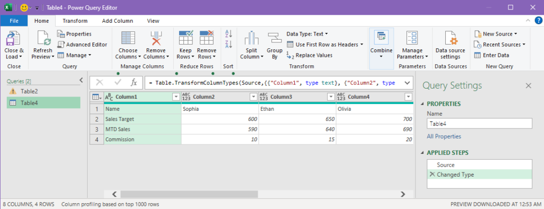Delete the Changed Type step
Viewport: 544px width, 209px height.
click(x=432, y=175)
